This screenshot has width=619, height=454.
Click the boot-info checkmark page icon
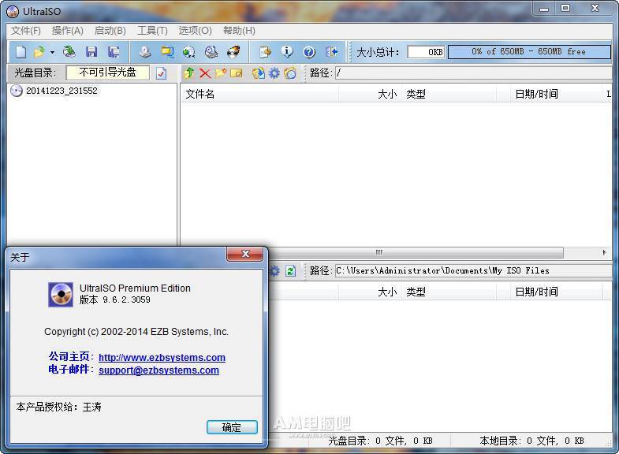(161, 73)
